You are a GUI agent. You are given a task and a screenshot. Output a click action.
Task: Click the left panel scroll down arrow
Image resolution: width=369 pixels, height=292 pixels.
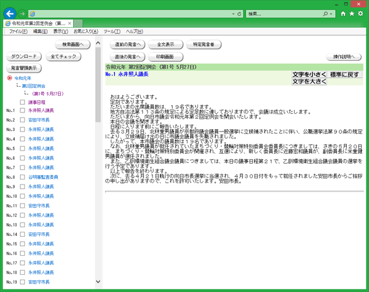tap(98, 282)
